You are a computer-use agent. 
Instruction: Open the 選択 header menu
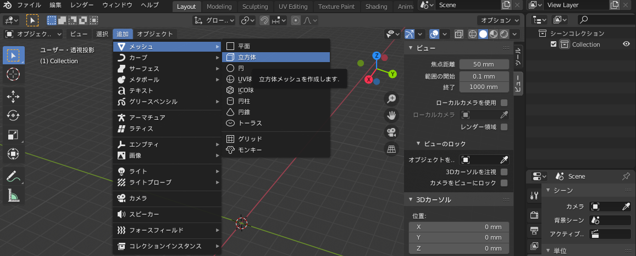(102, 34)
